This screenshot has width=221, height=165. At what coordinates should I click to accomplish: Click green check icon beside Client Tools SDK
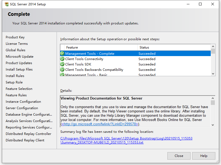[62, 64]
